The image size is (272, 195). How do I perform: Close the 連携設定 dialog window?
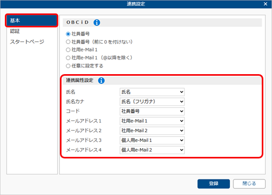(266, 4)
